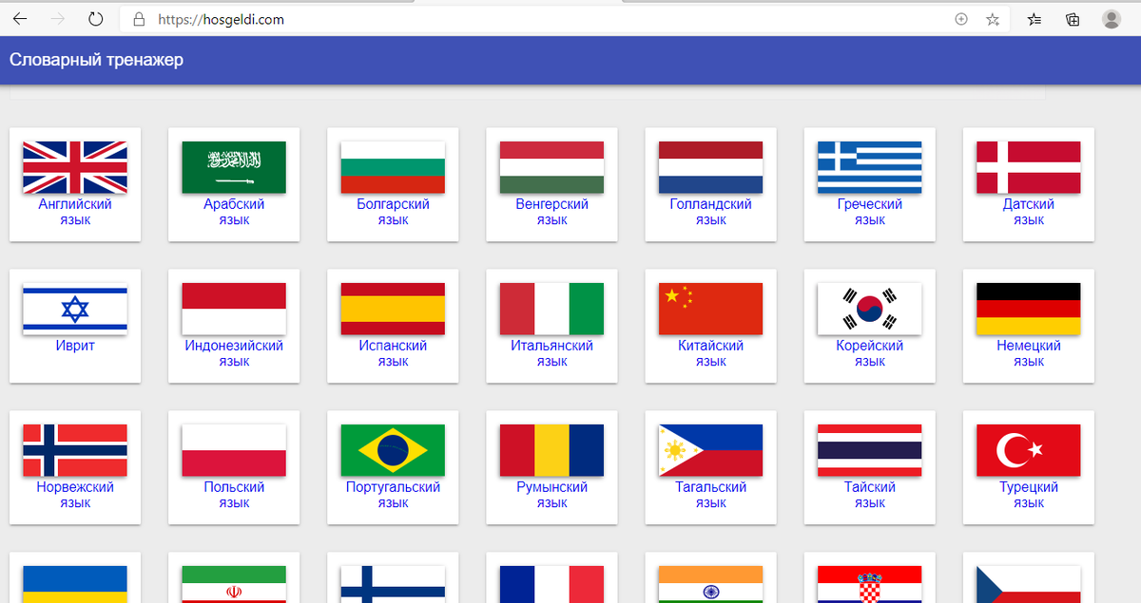Viewport: 1141px width, 603px height.
Task: Pick the Israeli flag for Hebrew
Action: click(x=75, y=309)
